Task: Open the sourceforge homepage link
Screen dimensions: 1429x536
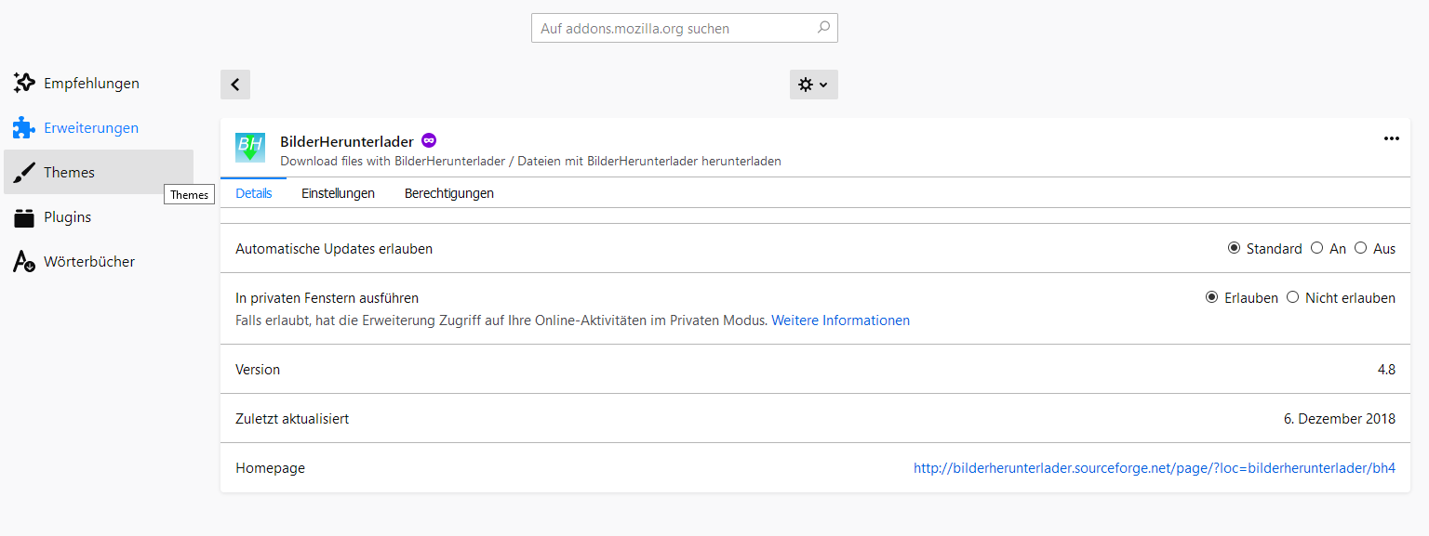Action: tap(1154, 468)
